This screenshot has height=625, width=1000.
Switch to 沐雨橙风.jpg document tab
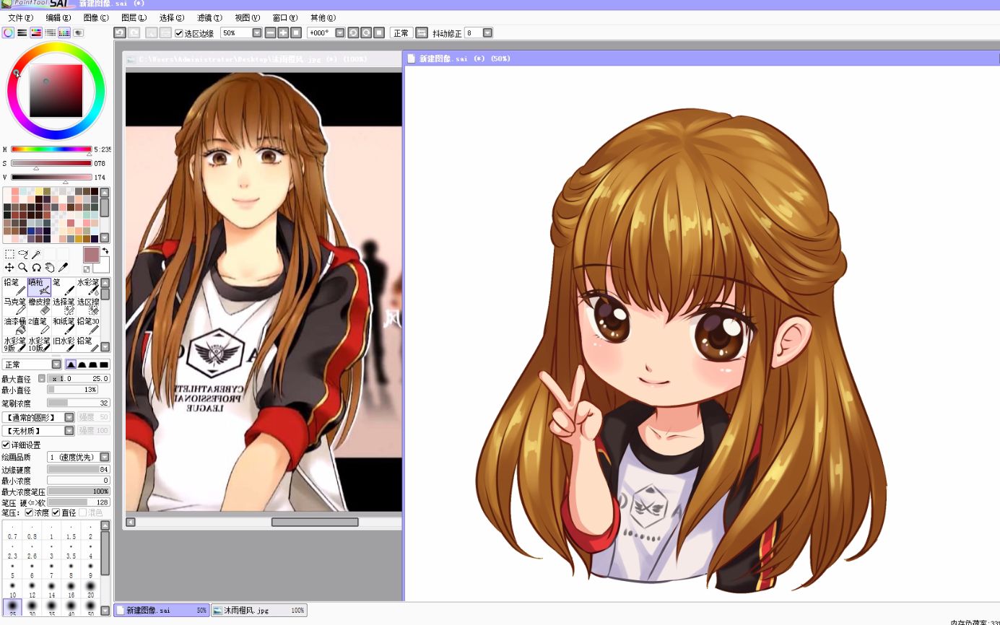pyautogui.click(x=259, y=610)
